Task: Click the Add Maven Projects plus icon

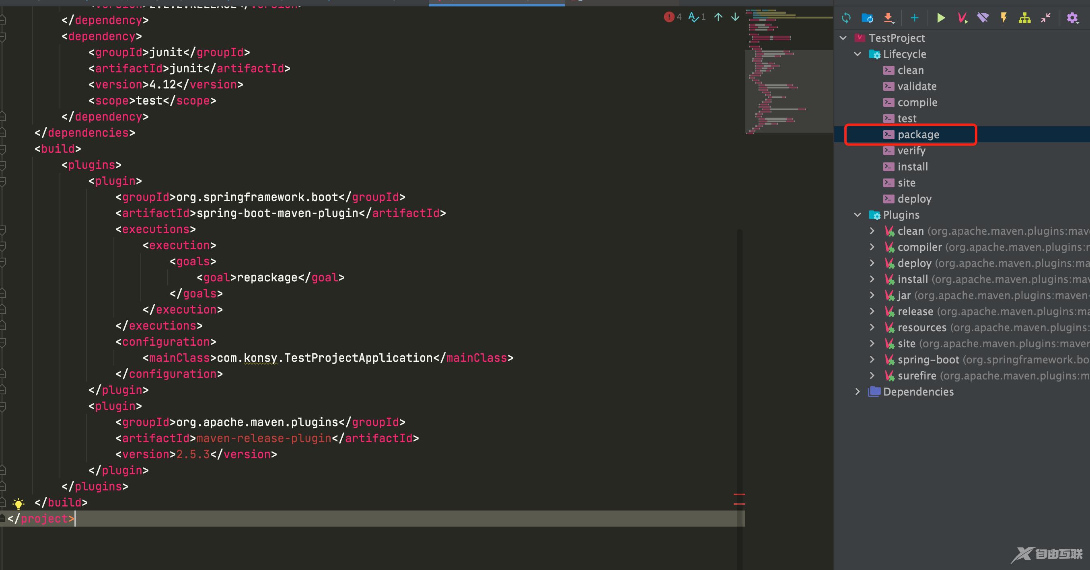Action: point(914,18)
